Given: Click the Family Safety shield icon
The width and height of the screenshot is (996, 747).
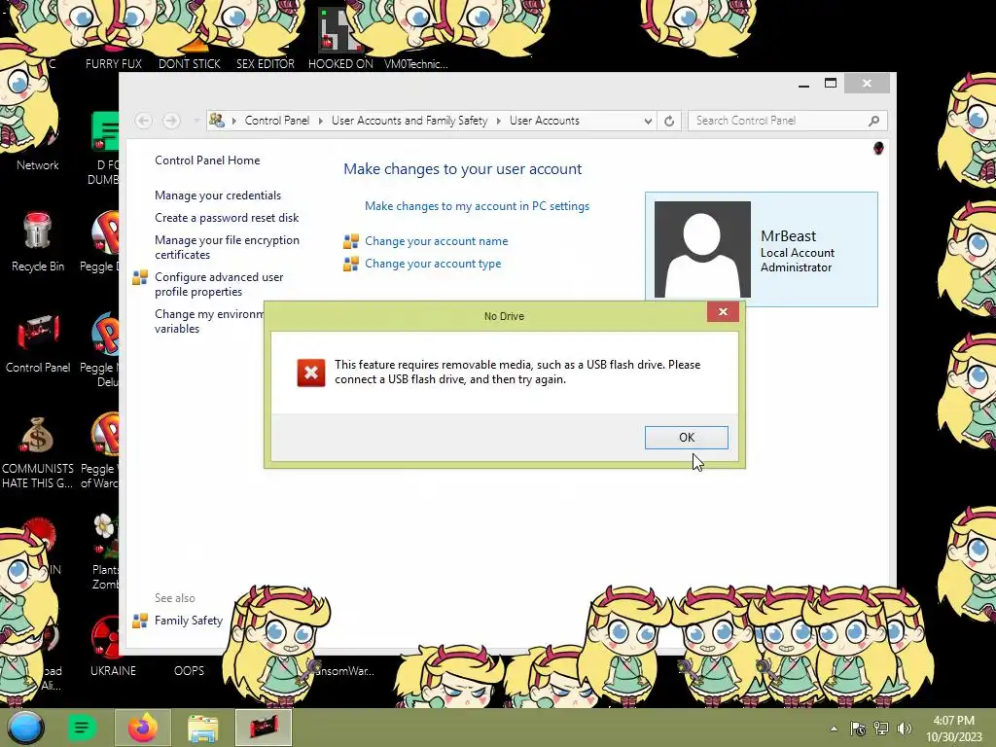Looking at the screenshot, I should 140,620.
